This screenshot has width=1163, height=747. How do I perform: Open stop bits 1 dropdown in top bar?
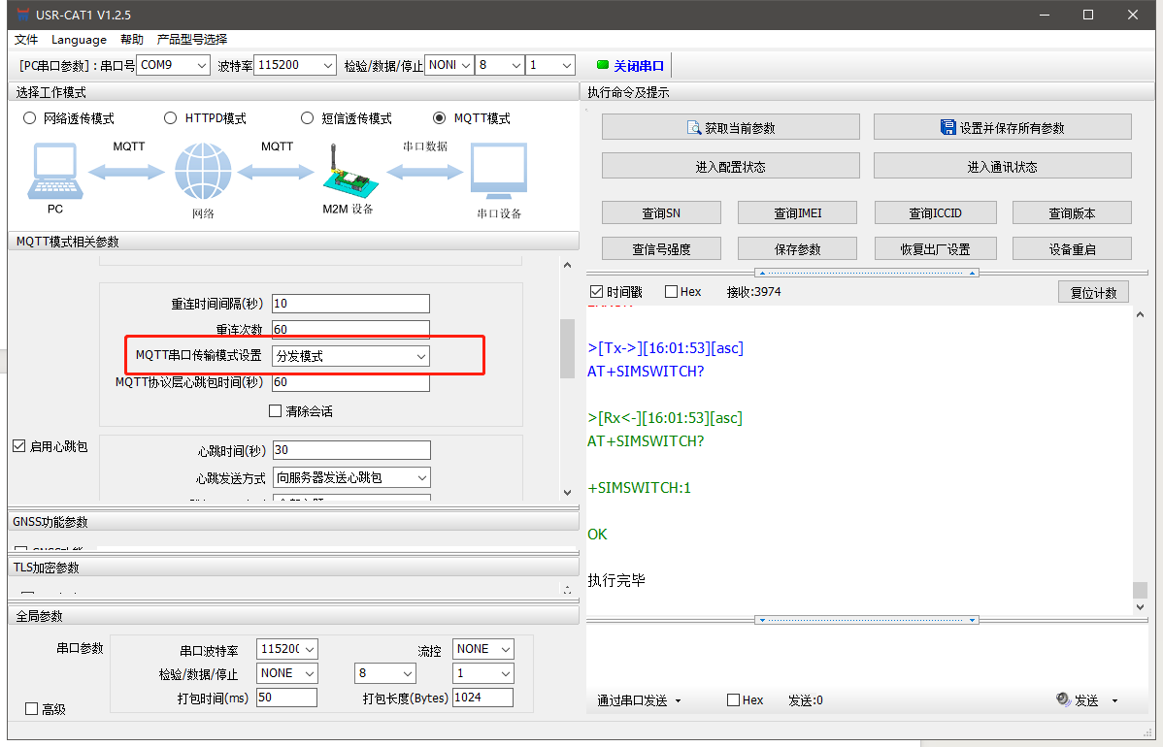click(550, 65)
